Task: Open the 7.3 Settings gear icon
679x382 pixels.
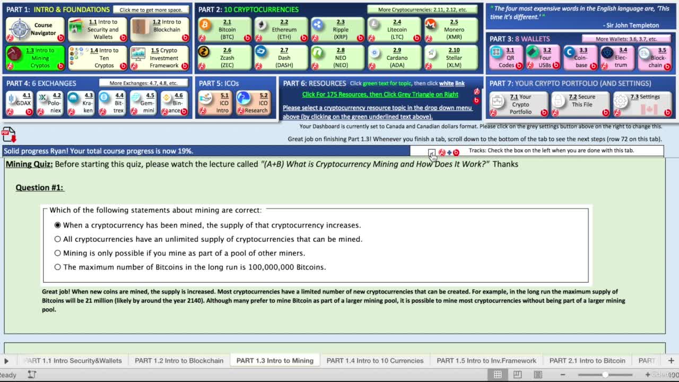Action: (x=620, y=100)
